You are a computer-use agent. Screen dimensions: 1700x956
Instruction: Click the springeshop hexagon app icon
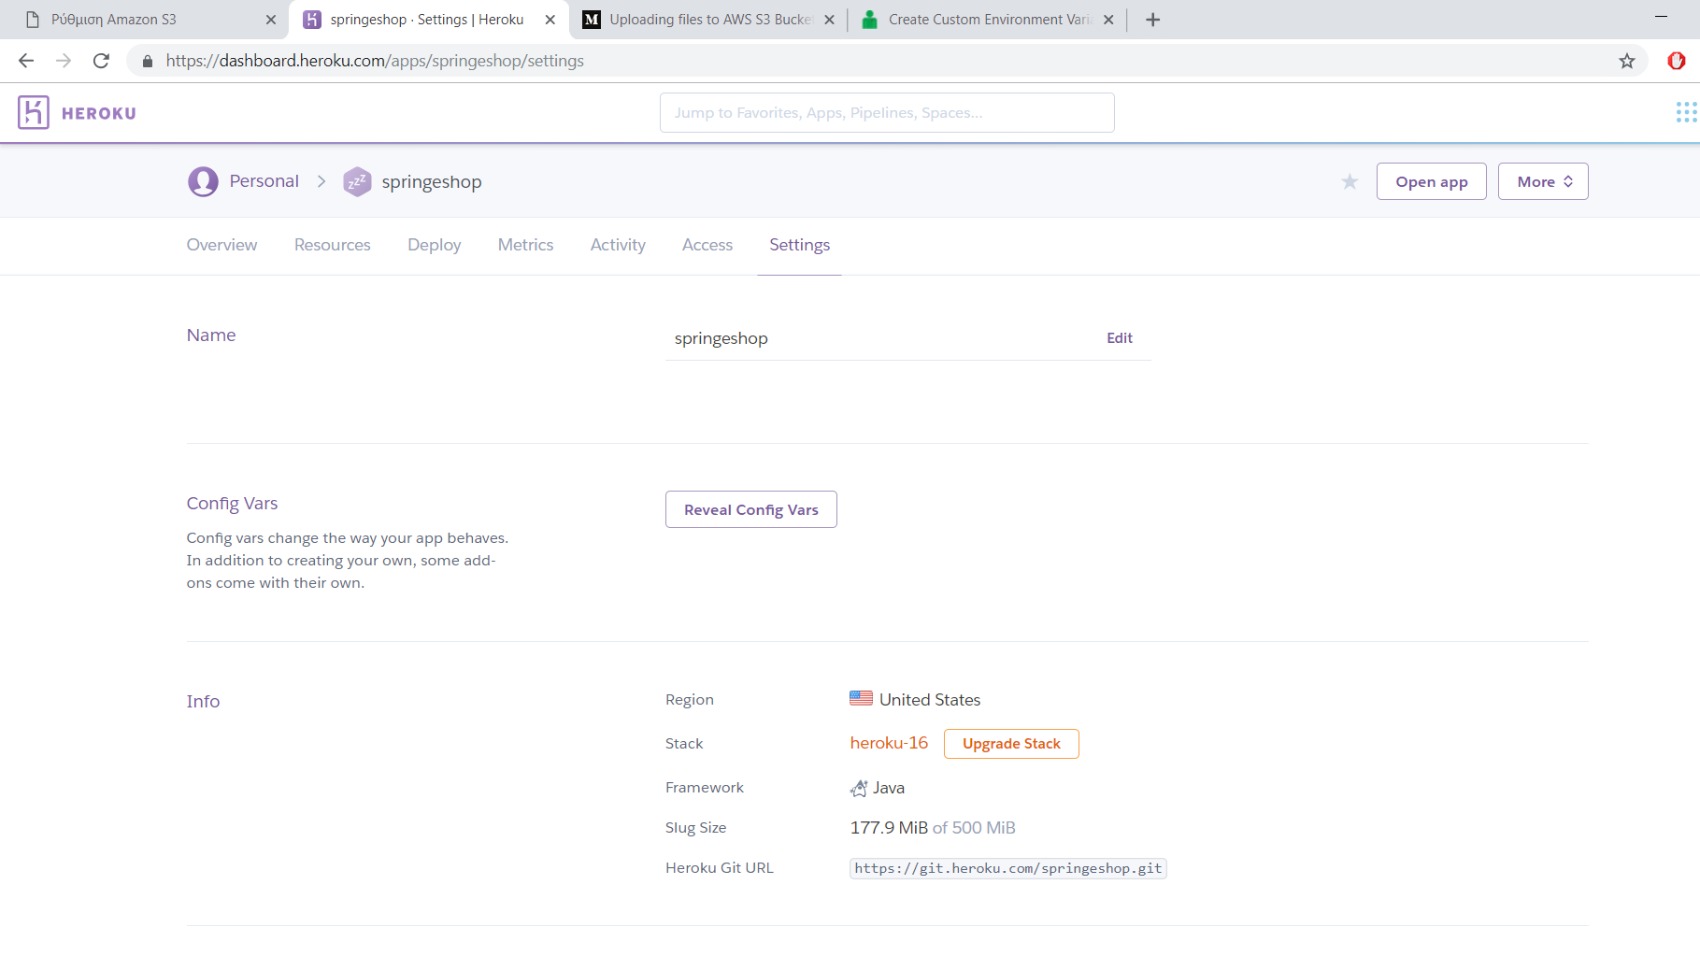357,181
